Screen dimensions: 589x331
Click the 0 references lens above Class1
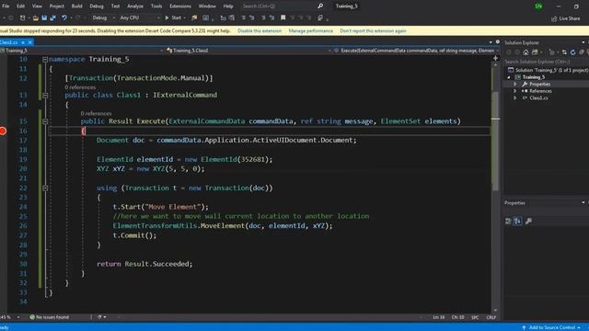coord(80,87)
